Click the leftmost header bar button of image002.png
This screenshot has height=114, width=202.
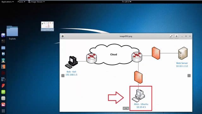pyautogui.click(x=62, y=36)
